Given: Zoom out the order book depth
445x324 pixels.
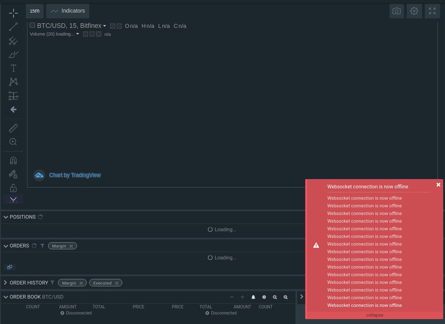Looking at the screenshot, I should coord(275,297).
